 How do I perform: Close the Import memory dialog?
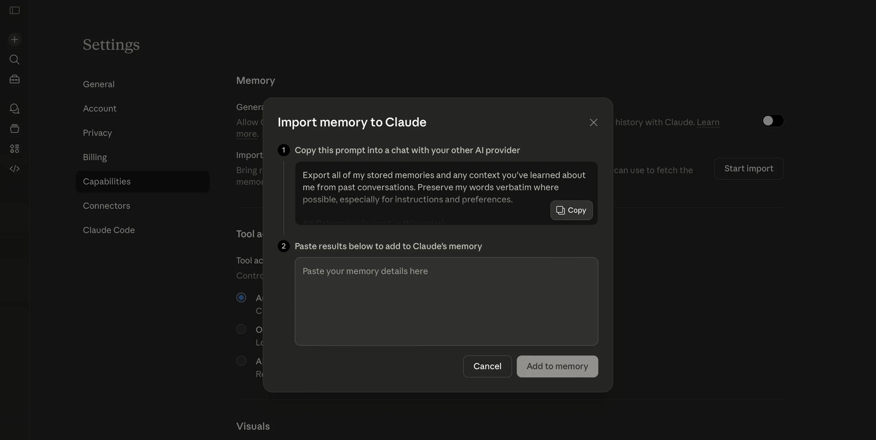tap(593, 122)
